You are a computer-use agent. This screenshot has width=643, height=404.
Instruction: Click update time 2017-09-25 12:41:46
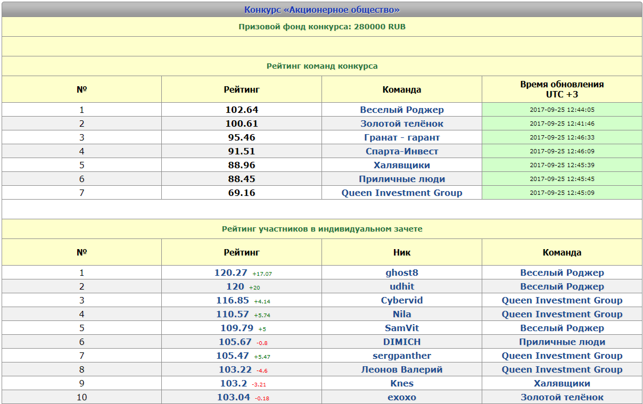click(x=562, y=123)
